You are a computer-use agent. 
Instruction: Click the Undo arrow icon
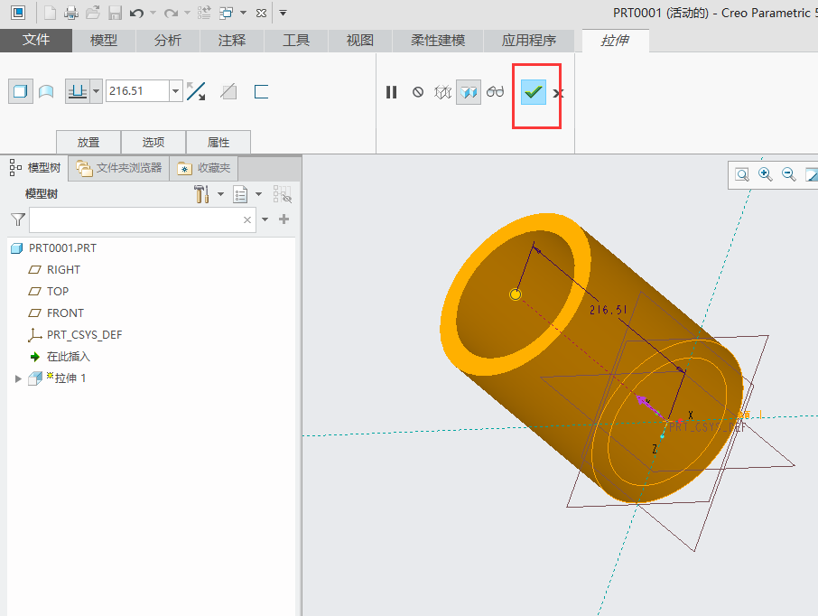[x=136, y=13]
